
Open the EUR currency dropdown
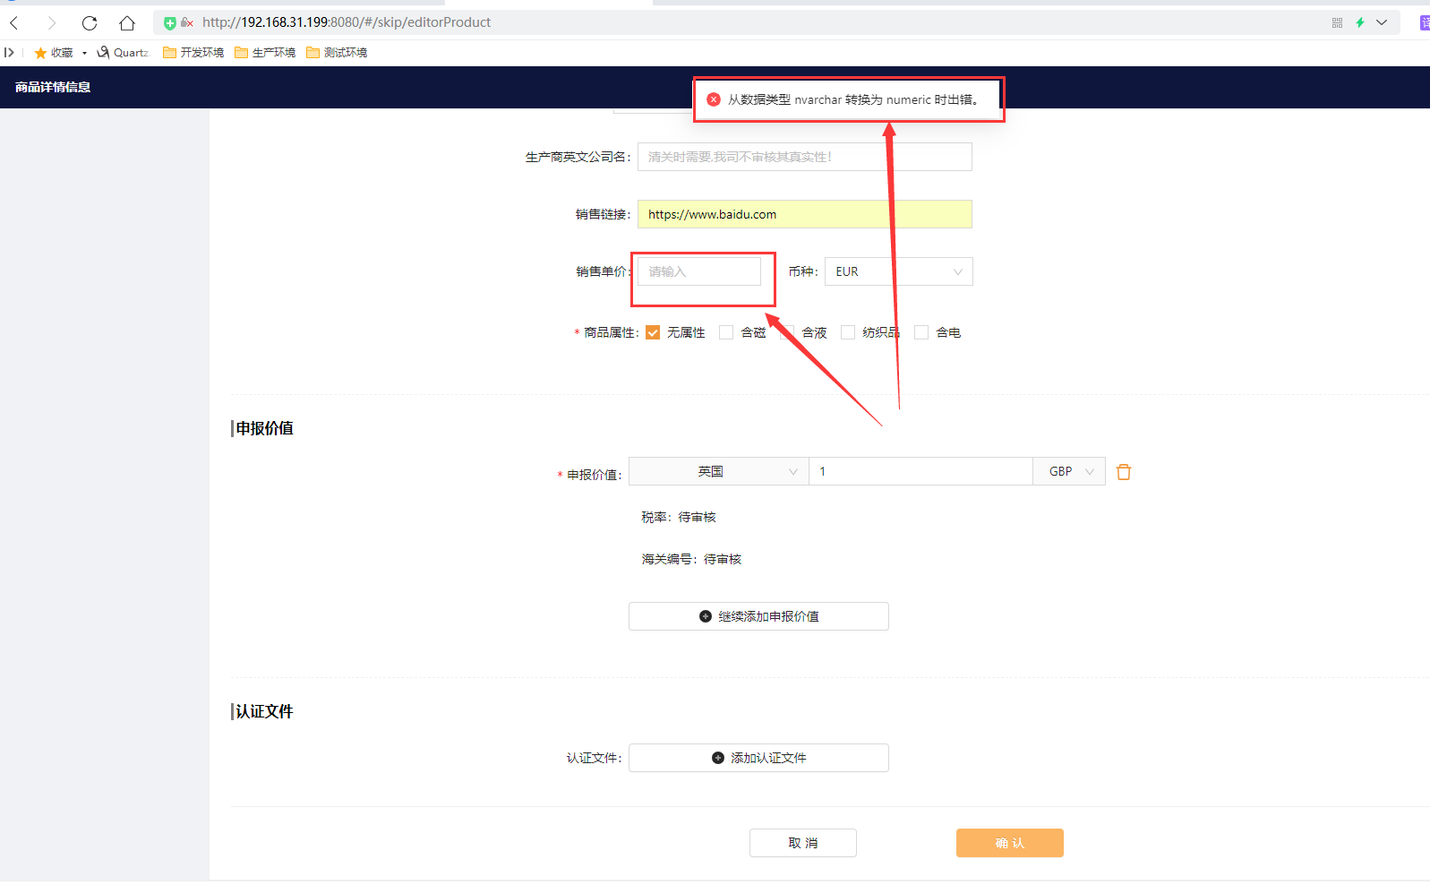pyautogui.click(x=898, y=271)
